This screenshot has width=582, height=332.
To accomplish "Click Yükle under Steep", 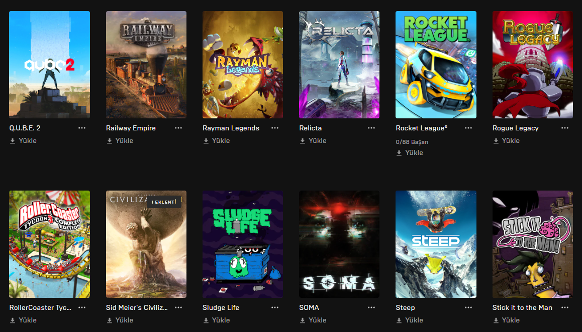I will point(410,320).
